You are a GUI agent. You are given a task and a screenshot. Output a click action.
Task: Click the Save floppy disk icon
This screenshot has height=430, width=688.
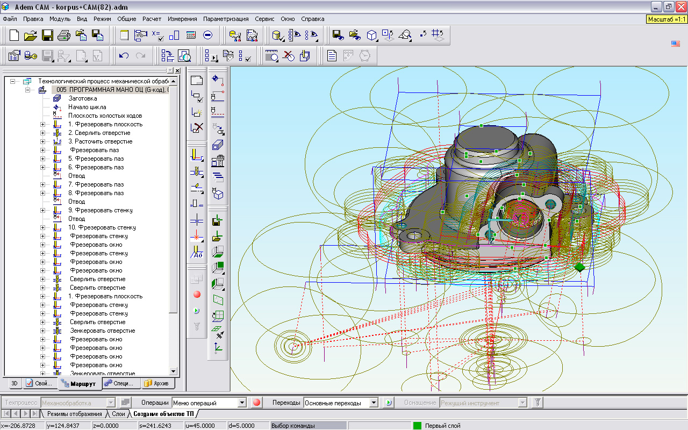click(47, 35)
